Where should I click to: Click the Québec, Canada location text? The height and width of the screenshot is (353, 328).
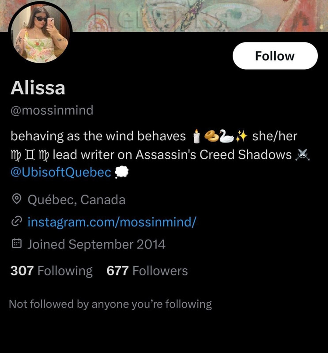point(76,200)
